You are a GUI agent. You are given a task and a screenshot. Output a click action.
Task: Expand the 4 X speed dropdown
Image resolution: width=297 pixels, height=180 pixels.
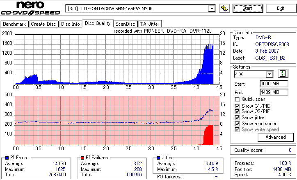pyautogui.click(x=269, y=74)
